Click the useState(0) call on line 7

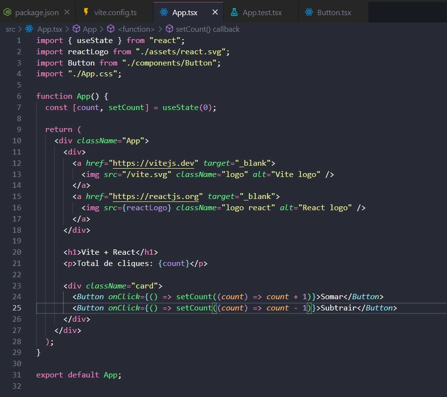point(187,108)
